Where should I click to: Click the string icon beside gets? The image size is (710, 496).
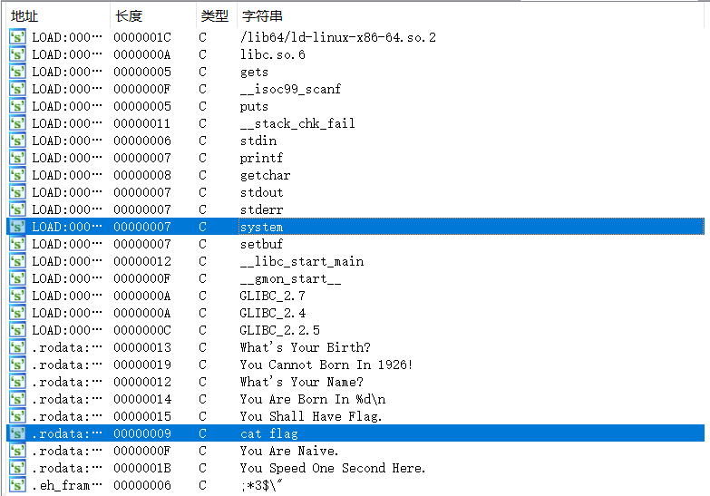(x=17, y=72)
